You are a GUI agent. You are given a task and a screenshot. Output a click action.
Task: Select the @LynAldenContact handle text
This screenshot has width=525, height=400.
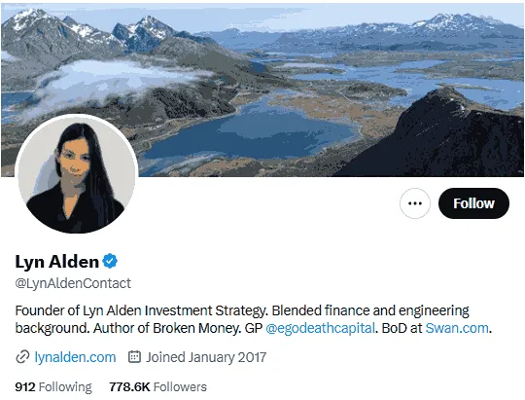pyautogui.click(x=73, y=283)
